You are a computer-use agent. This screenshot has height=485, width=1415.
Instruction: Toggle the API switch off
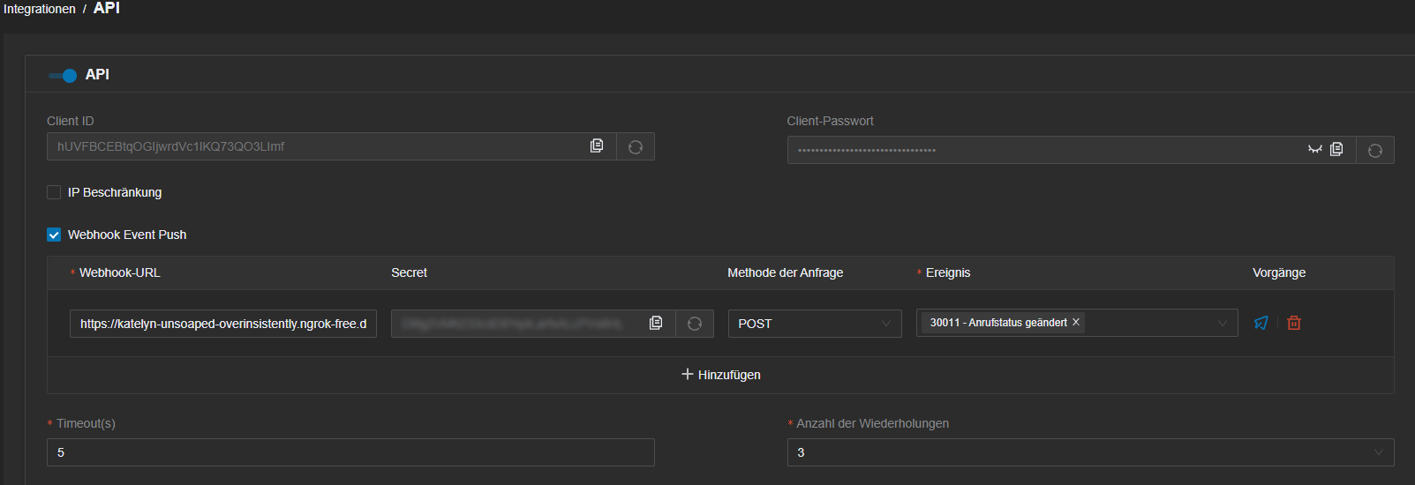click(63, 75)
